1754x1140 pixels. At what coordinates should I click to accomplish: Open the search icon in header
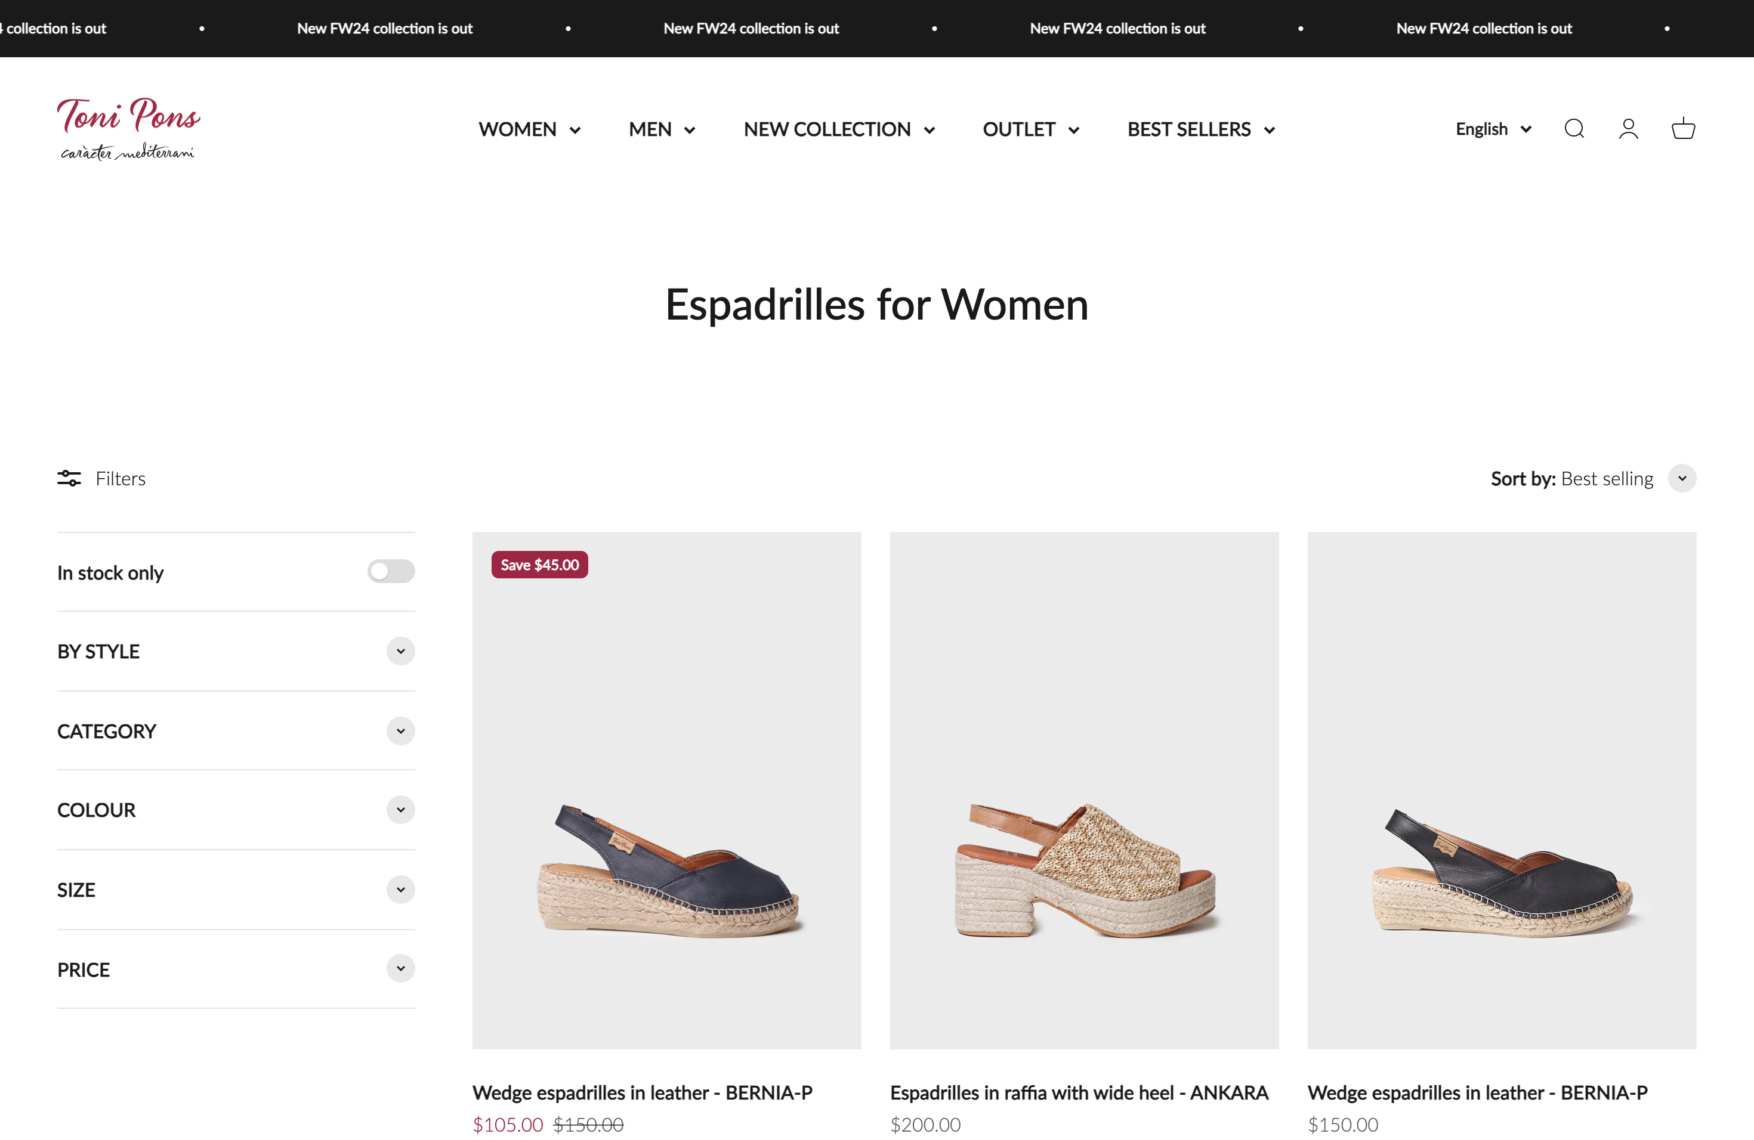tap(1573, 129)
